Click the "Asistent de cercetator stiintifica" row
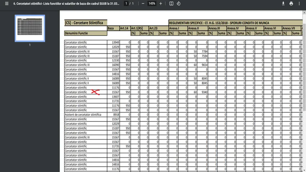Image resolution: width=306 pixels, height=172 pixels. (x=83, y=114)
